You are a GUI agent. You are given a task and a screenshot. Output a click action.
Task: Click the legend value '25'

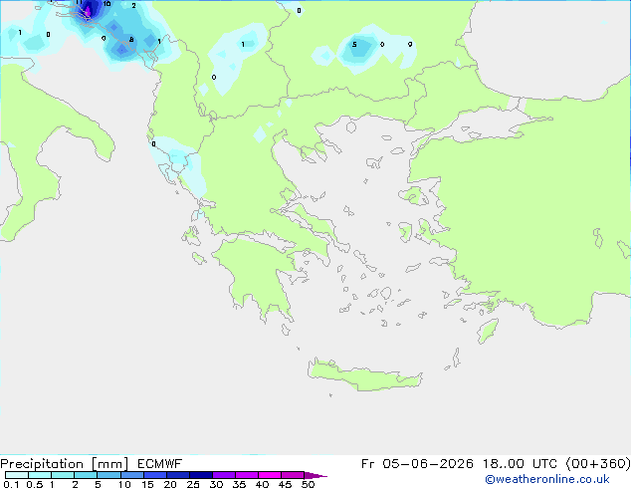[x=193, y=484]
